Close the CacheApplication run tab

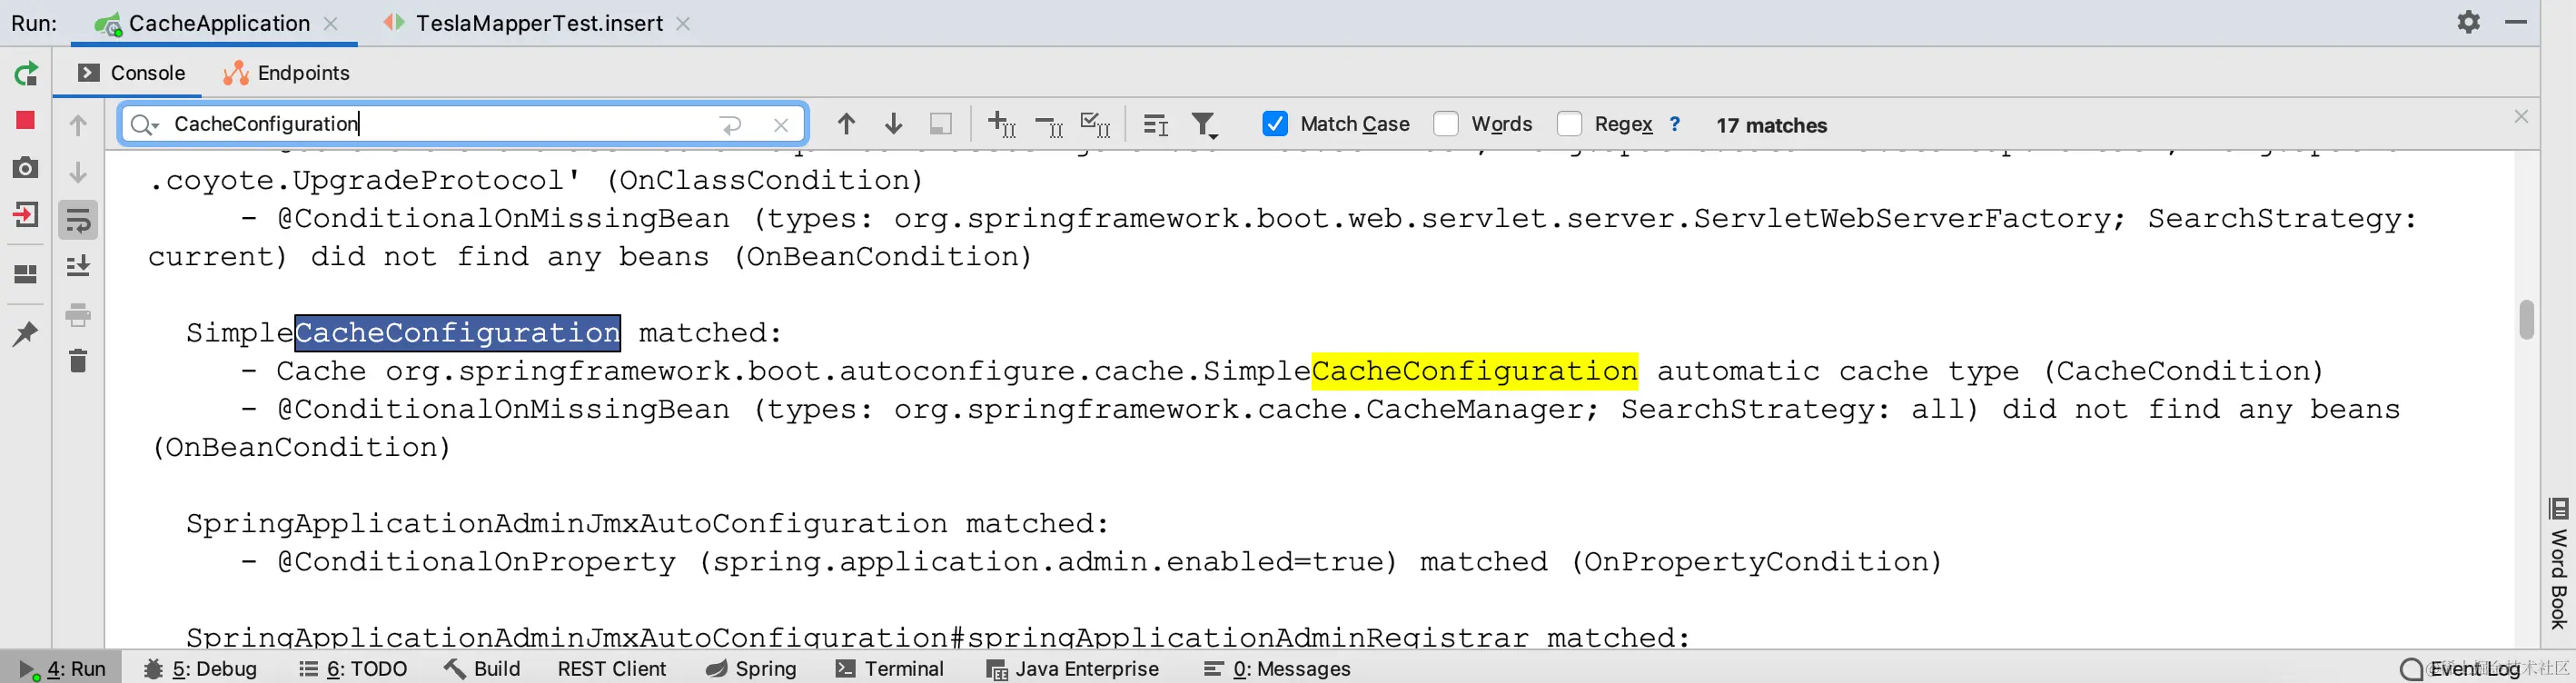pyautogui.click(x=331, y=23)
